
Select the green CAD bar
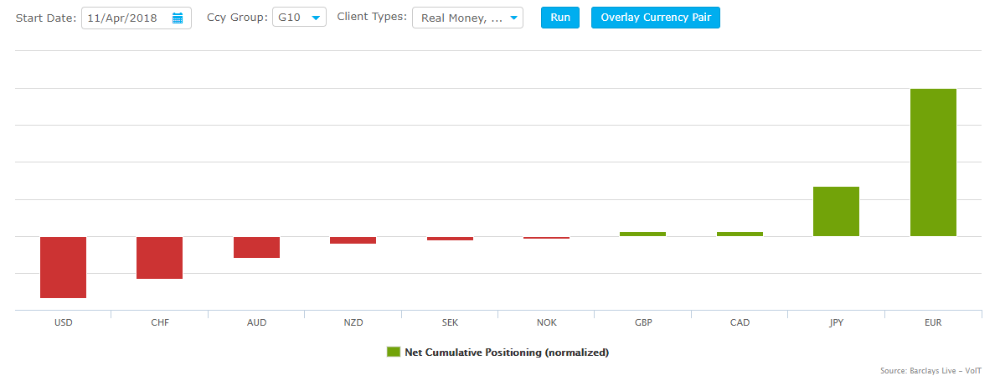(740, 234)
